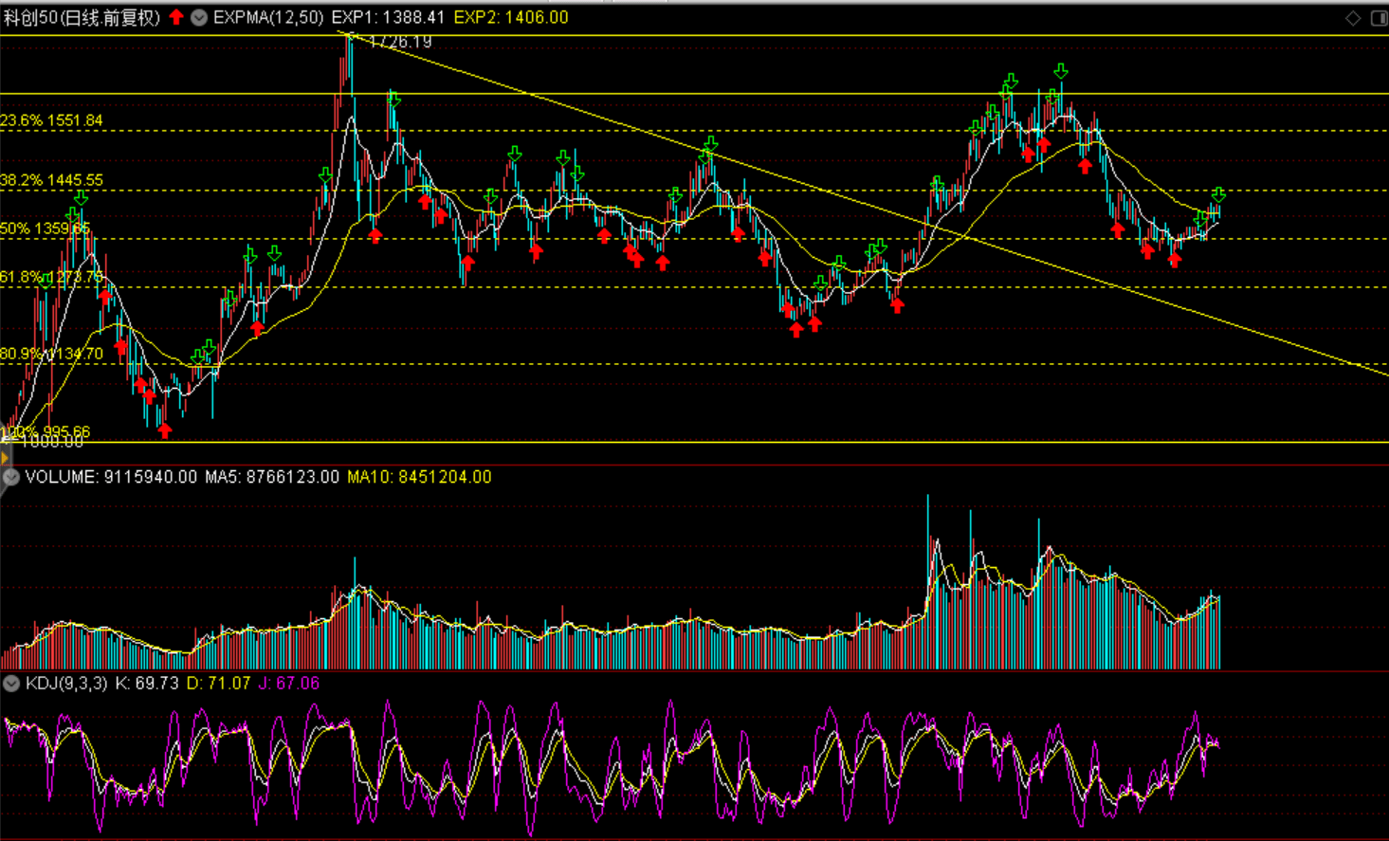This screenshot has width=1389, height=841.
Task: Open the VOLUME indicator dropdown menu
Action: tap(10, 477)
